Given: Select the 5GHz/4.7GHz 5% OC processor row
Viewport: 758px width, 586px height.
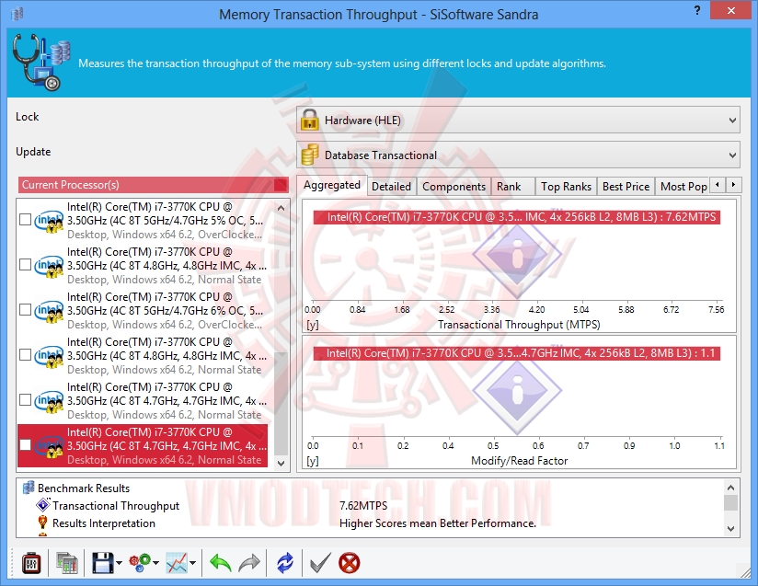Looking at the screenshot, I should 144,220.
